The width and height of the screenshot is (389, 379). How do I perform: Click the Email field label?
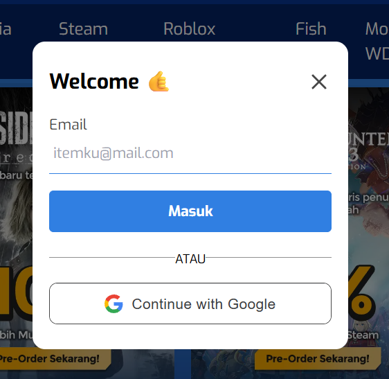[68, 125]
